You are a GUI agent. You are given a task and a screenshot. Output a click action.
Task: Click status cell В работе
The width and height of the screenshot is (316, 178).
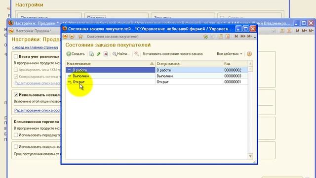[189, 70]
